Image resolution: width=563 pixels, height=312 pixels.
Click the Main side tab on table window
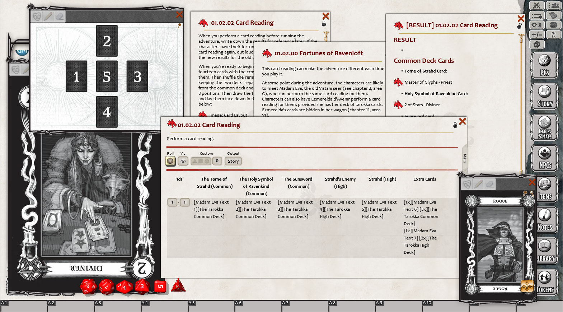pyautogui.click(x=465, y=158)
